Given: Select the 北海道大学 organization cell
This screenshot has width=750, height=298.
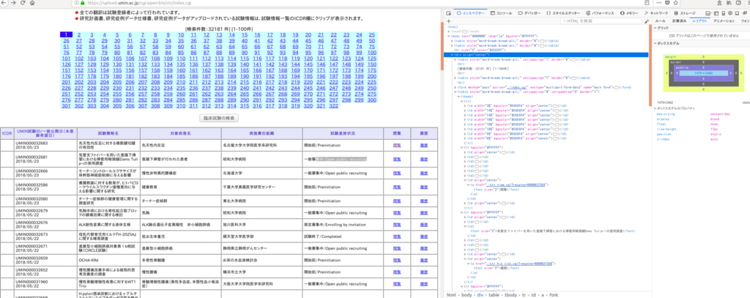Looking at the screenshot, I should pos(261,172).
